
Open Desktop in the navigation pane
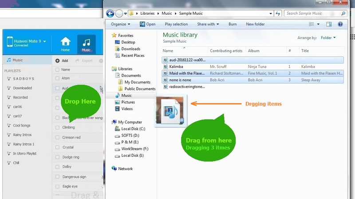[x=128, y=42]
